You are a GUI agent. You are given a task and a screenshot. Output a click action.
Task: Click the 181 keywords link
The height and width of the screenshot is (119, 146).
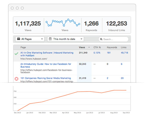(109, 53)
